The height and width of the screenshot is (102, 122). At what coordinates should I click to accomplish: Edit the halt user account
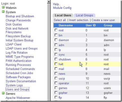click(61, 64)
